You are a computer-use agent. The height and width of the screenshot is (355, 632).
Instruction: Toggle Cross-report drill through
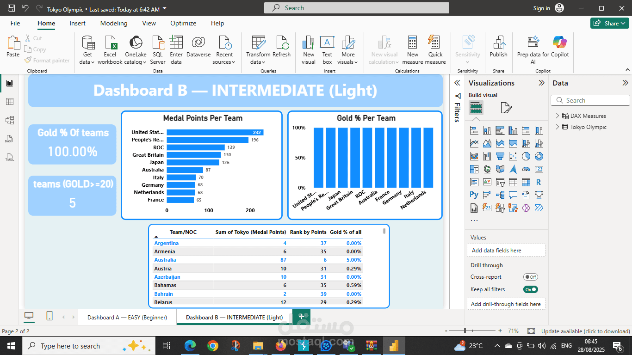(x=530, y=277)
